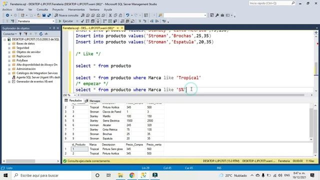Open the Ventana menu
Viewport: 320px width, 180px height.
(x=94, y=9)
